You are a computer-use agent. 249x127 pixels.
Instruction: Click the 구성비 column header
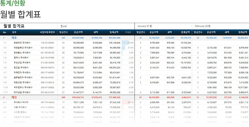point(128,32)
